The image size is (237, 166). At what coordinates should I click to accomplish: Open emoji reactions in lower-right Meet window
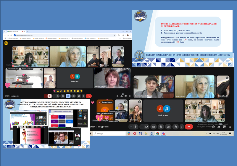tap(161, 127)
